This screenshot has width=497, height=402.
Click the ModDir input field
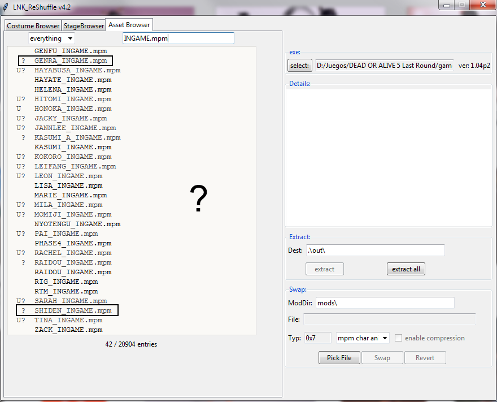coord(385,303)
